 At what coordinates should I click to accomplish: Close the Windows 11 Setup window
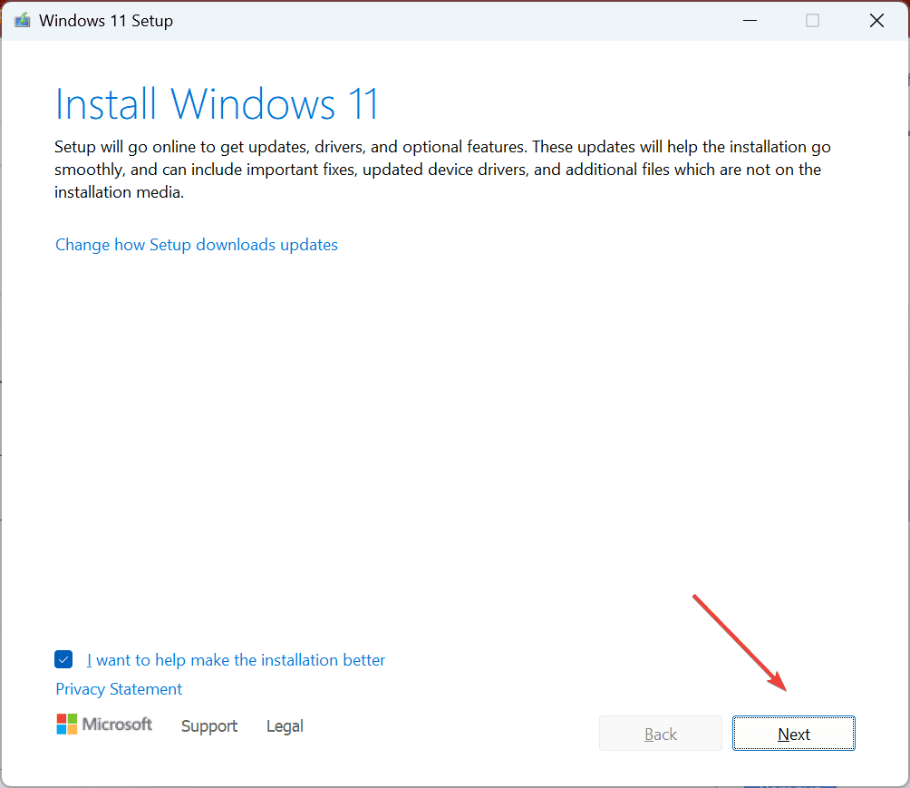876,20
